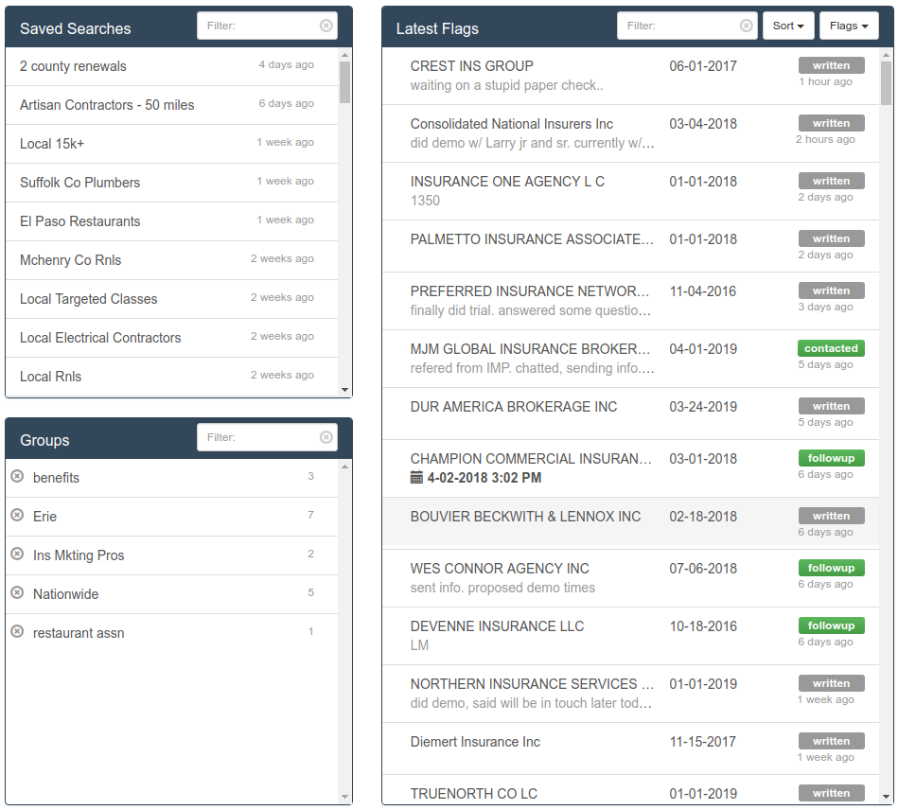The width and height of the screenshot is (898, 810).
Task: Open the 2 county renewals saved search
Action: [x=171, y=66]
